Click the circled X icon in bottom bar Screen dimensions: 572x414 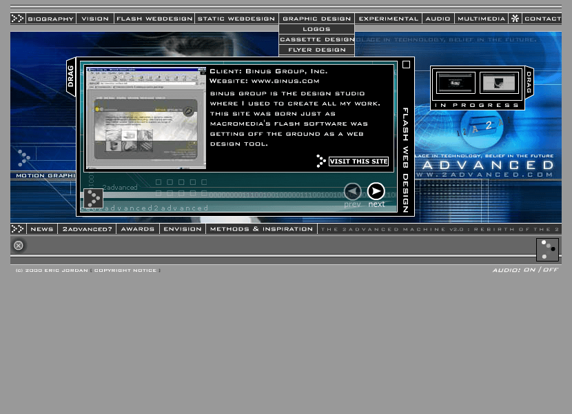(x=18, y=246)
